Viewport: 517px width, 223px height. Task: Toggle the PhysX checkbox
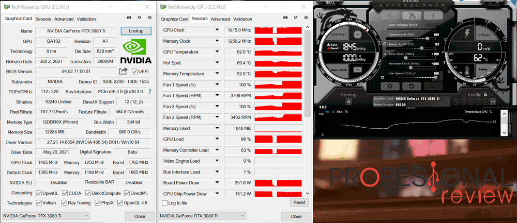(x=98, y=202)
